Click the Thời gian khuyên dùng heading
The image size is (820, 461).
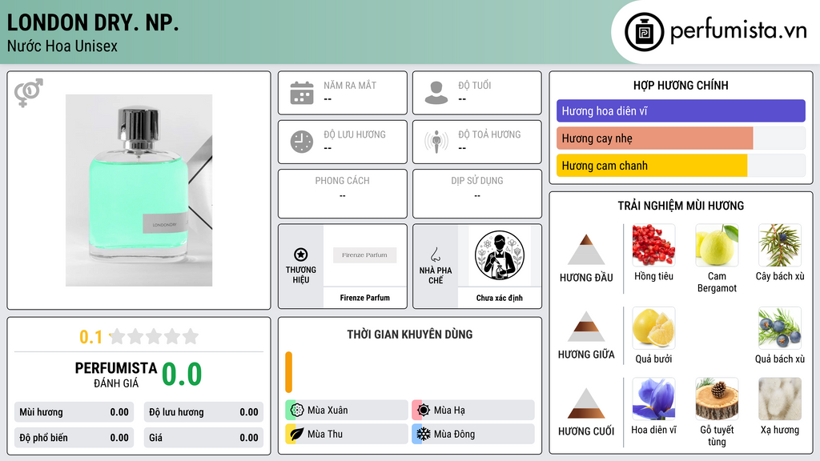click(x=410, y=335)
